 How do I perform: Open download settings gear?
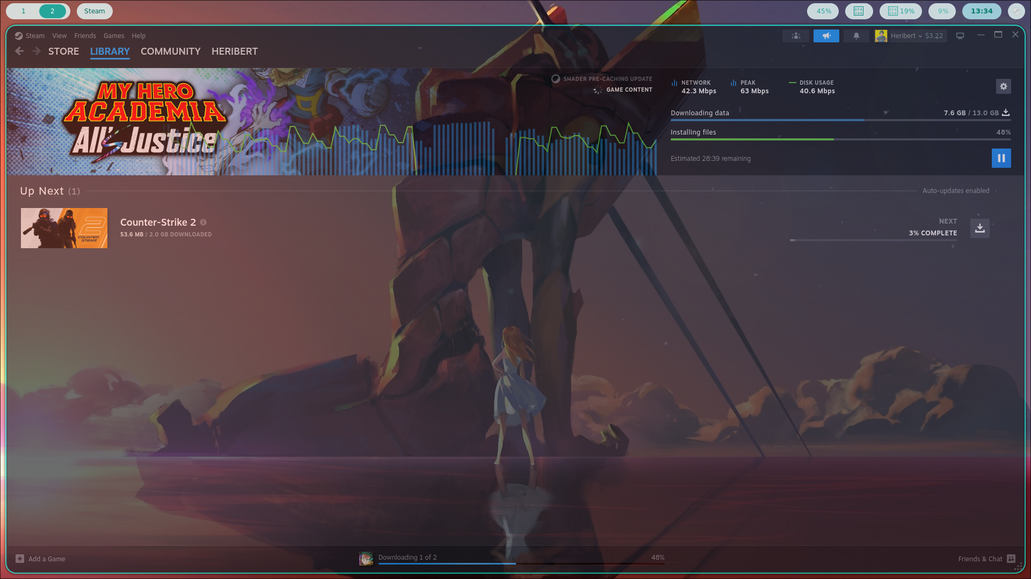(x=1004, y=86)
